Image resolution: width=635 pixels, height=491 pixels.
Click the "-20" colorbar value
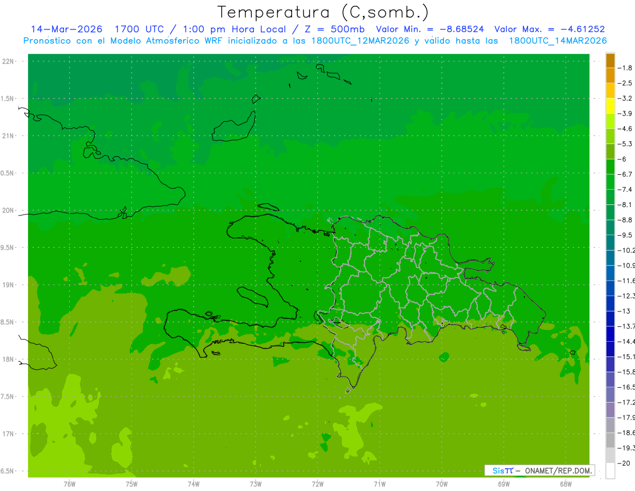(625, 463)
